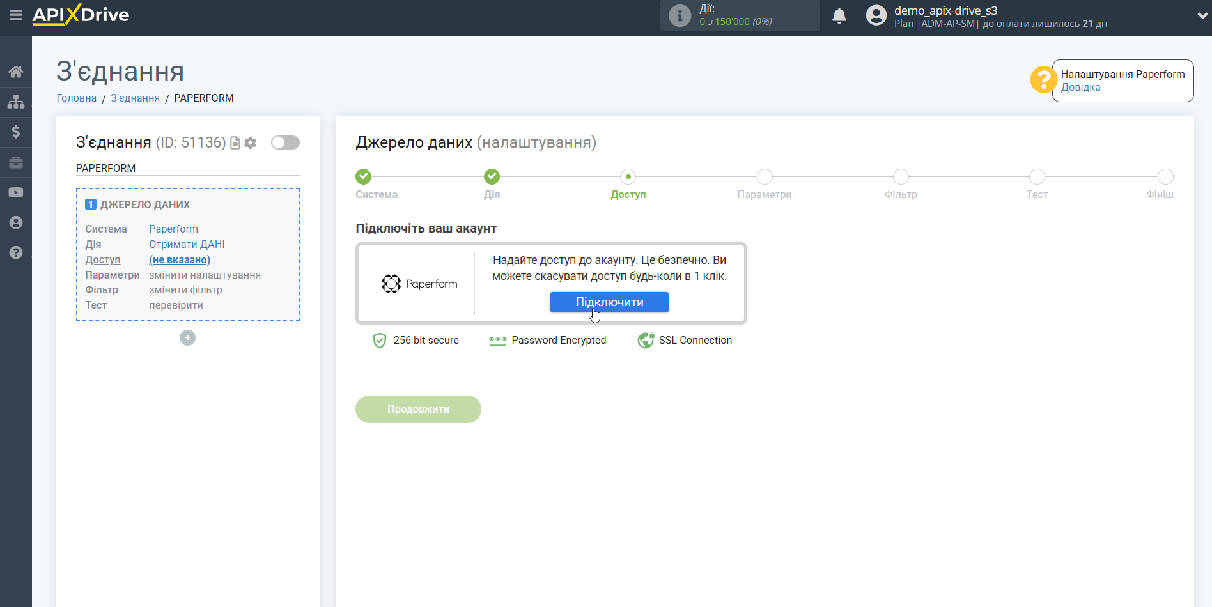Click the user avatar icon

876,15
